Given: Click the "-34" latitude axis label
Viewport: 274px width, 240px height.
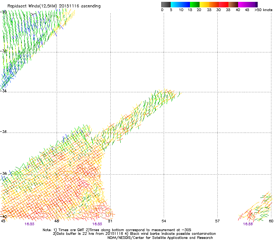Looking at the screenshot, I should [3, 91].
